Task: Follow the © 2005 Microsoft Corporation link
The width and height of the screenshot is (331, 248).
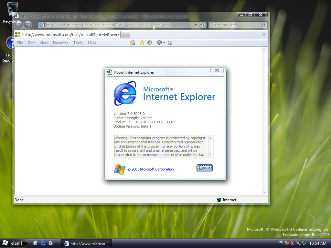Action: click(151, 169)
